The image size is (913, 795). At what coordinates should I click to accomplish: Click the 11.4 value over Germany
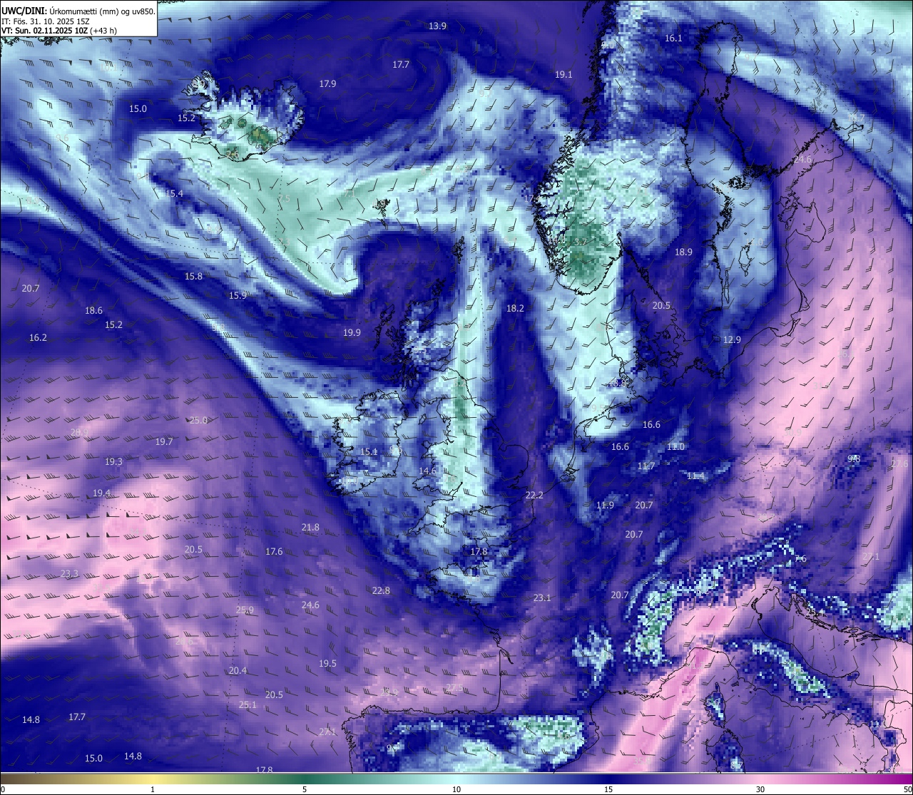coord(695,476)
